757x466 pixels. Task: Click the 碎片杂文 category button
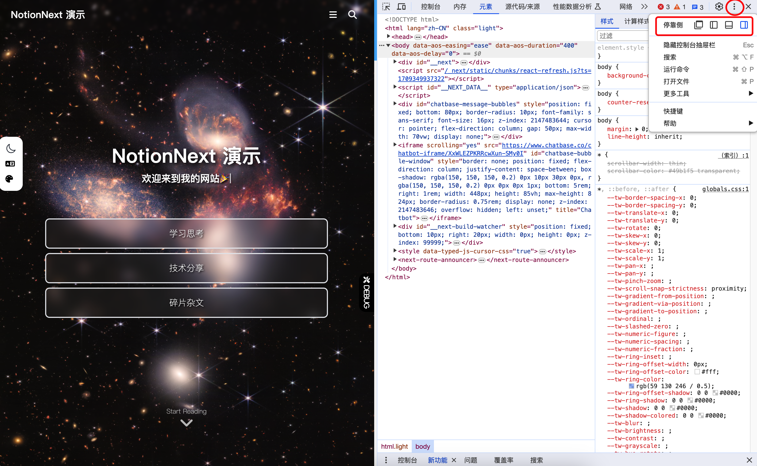(187, 302)
